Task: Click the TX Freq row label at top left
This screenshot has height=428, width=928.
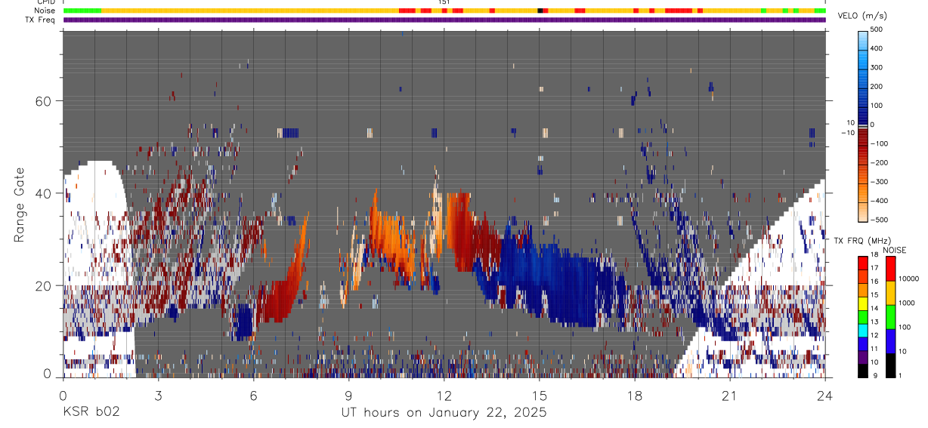Action: [41, 20]
